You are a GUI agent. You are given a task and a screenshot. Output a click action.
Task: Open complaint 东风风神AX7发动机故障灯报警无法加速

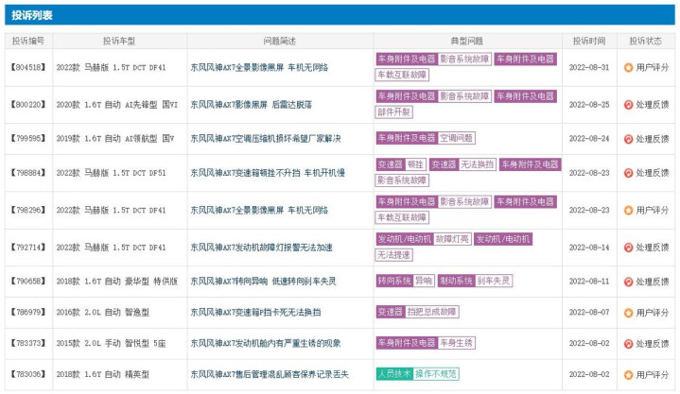click(262, 248)
